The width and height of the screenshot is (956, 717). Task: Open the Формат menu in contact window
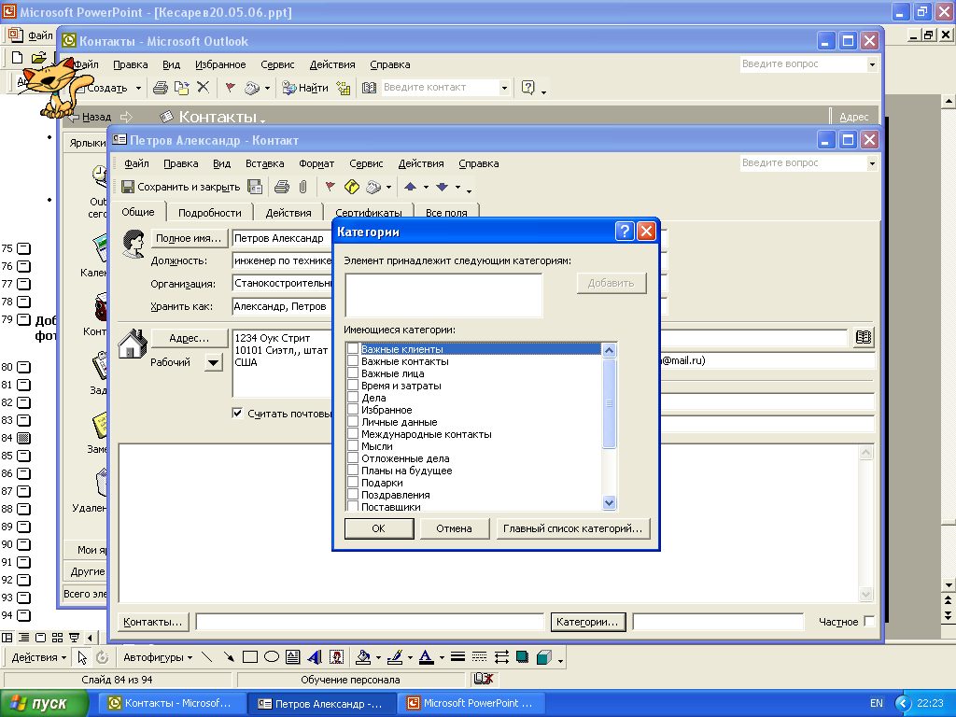tap(316, 163)
